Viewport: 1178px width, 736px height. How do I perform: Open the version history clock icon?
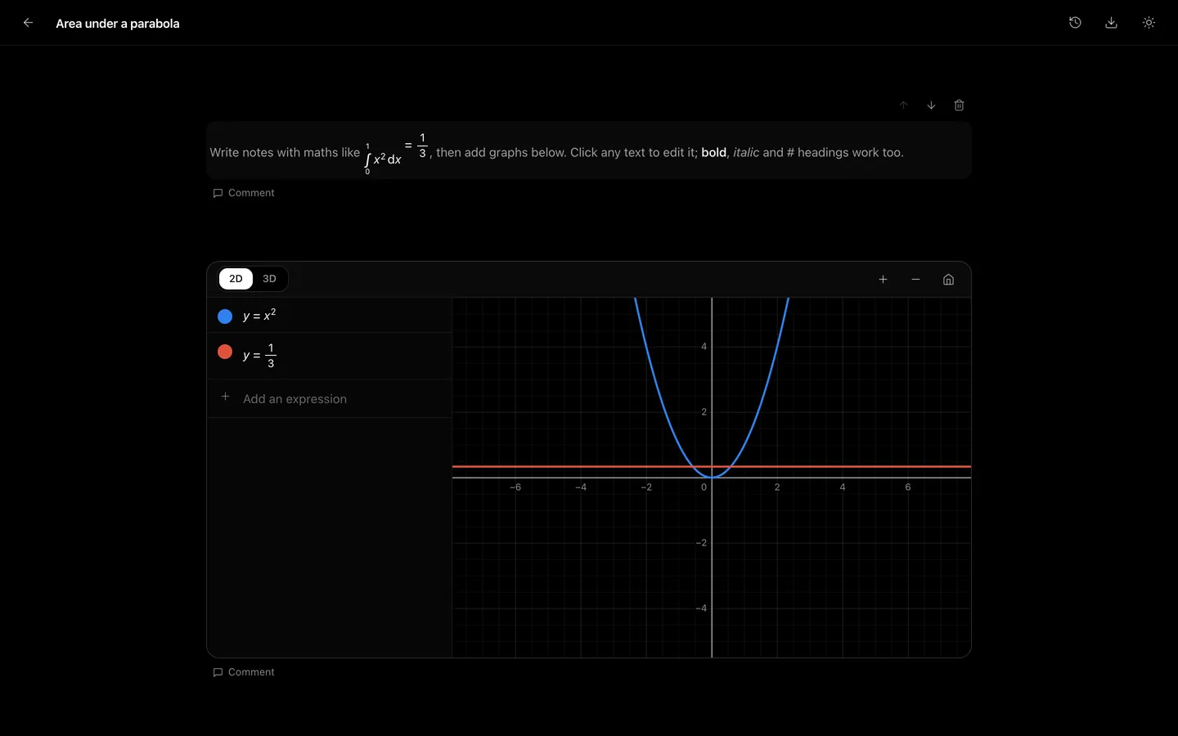click(x=1075, y=23)
